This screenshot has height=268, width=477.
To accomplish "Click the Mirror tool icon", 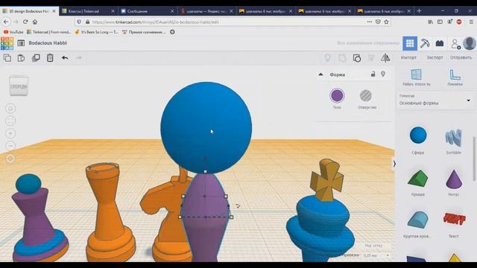I will click(385, 58).
